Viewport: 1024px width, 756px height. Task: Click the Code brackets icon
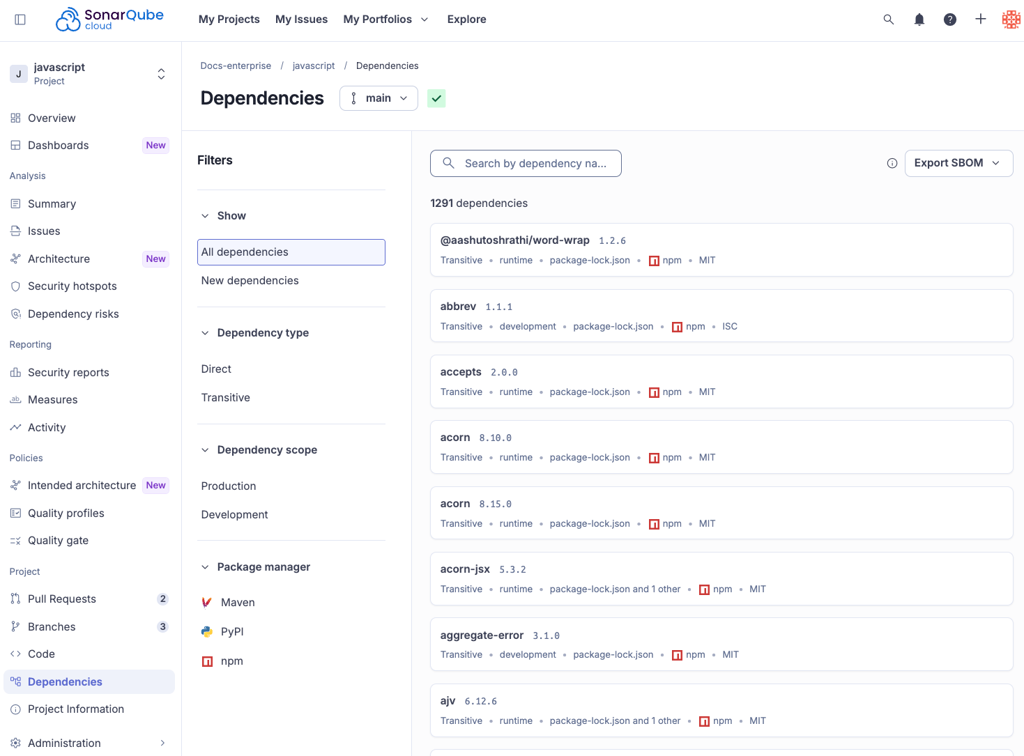(x=15, y=654)
